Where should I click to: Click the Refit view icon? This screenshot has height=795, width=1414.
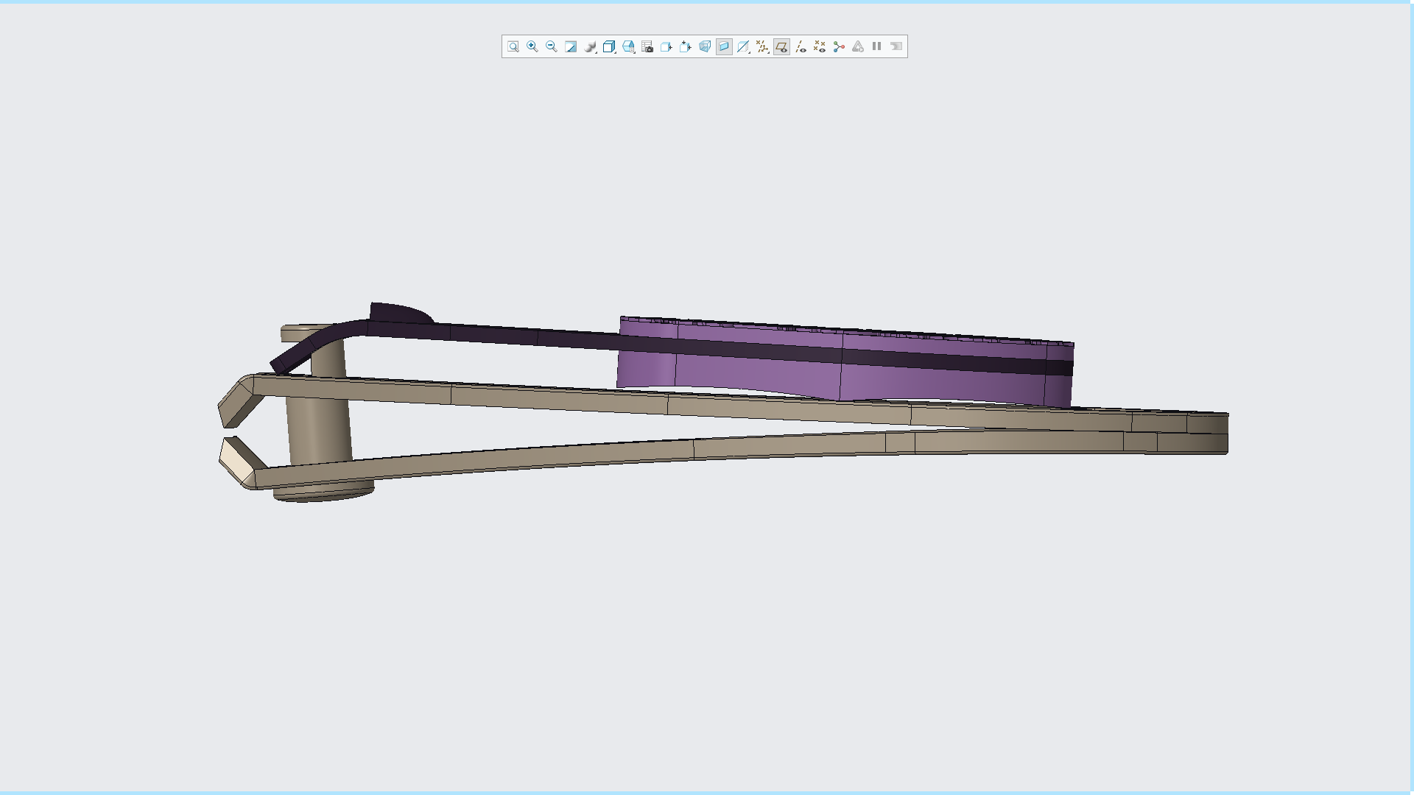513,46
